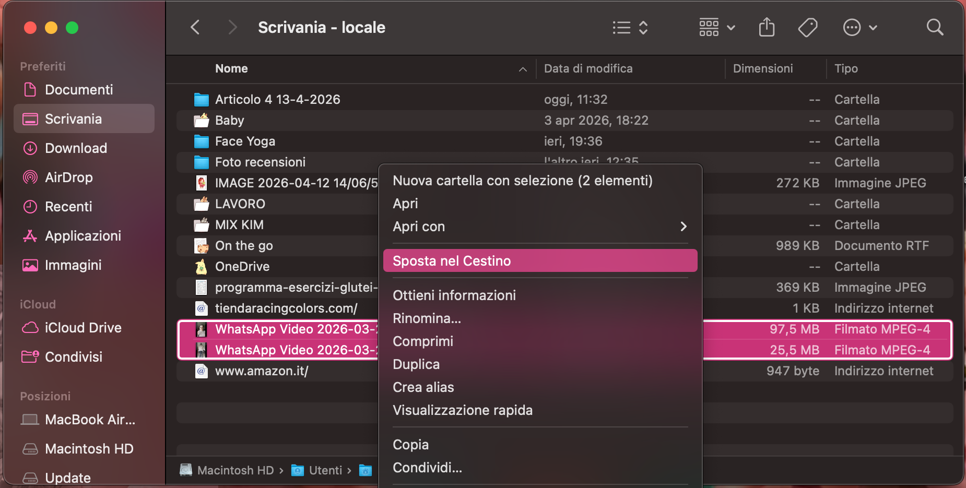Viewport: 966px width, 488px height.
Task: Open the Face Yoga folder
Action: (245, 141)
